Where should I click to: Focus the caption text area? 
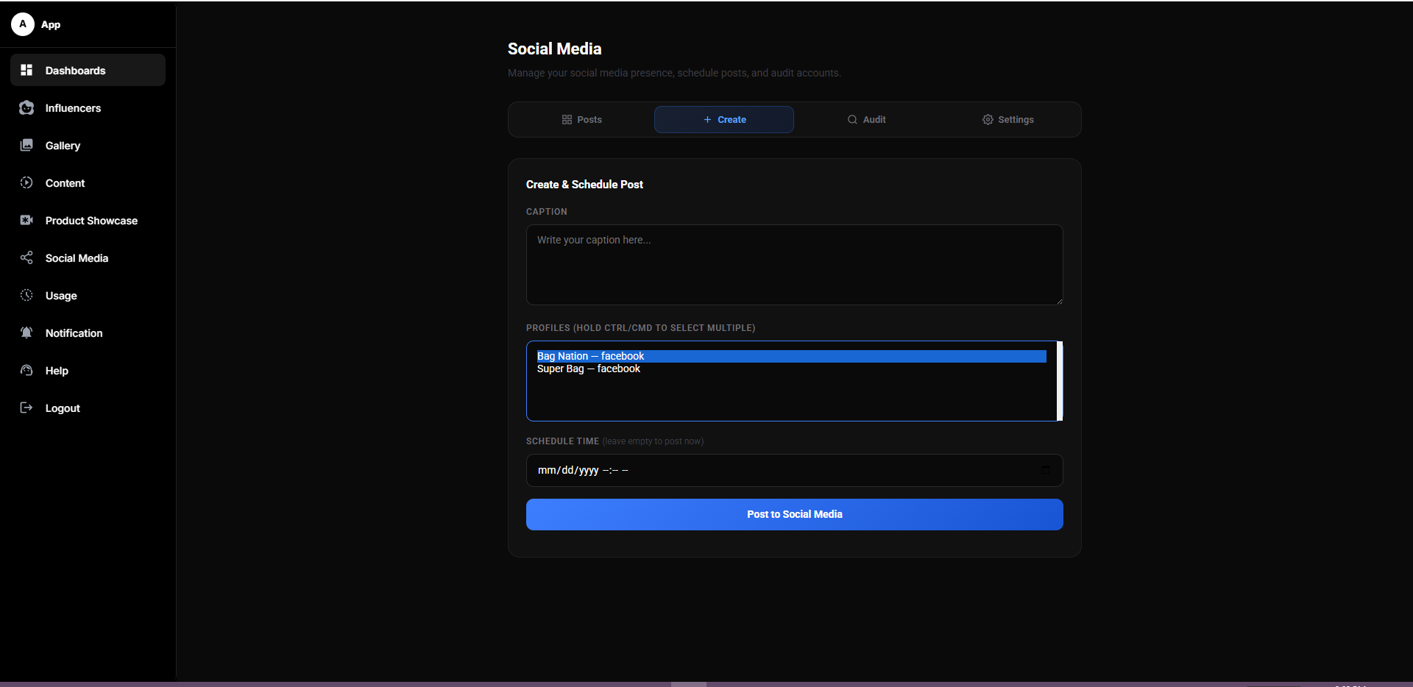[795, 265]
